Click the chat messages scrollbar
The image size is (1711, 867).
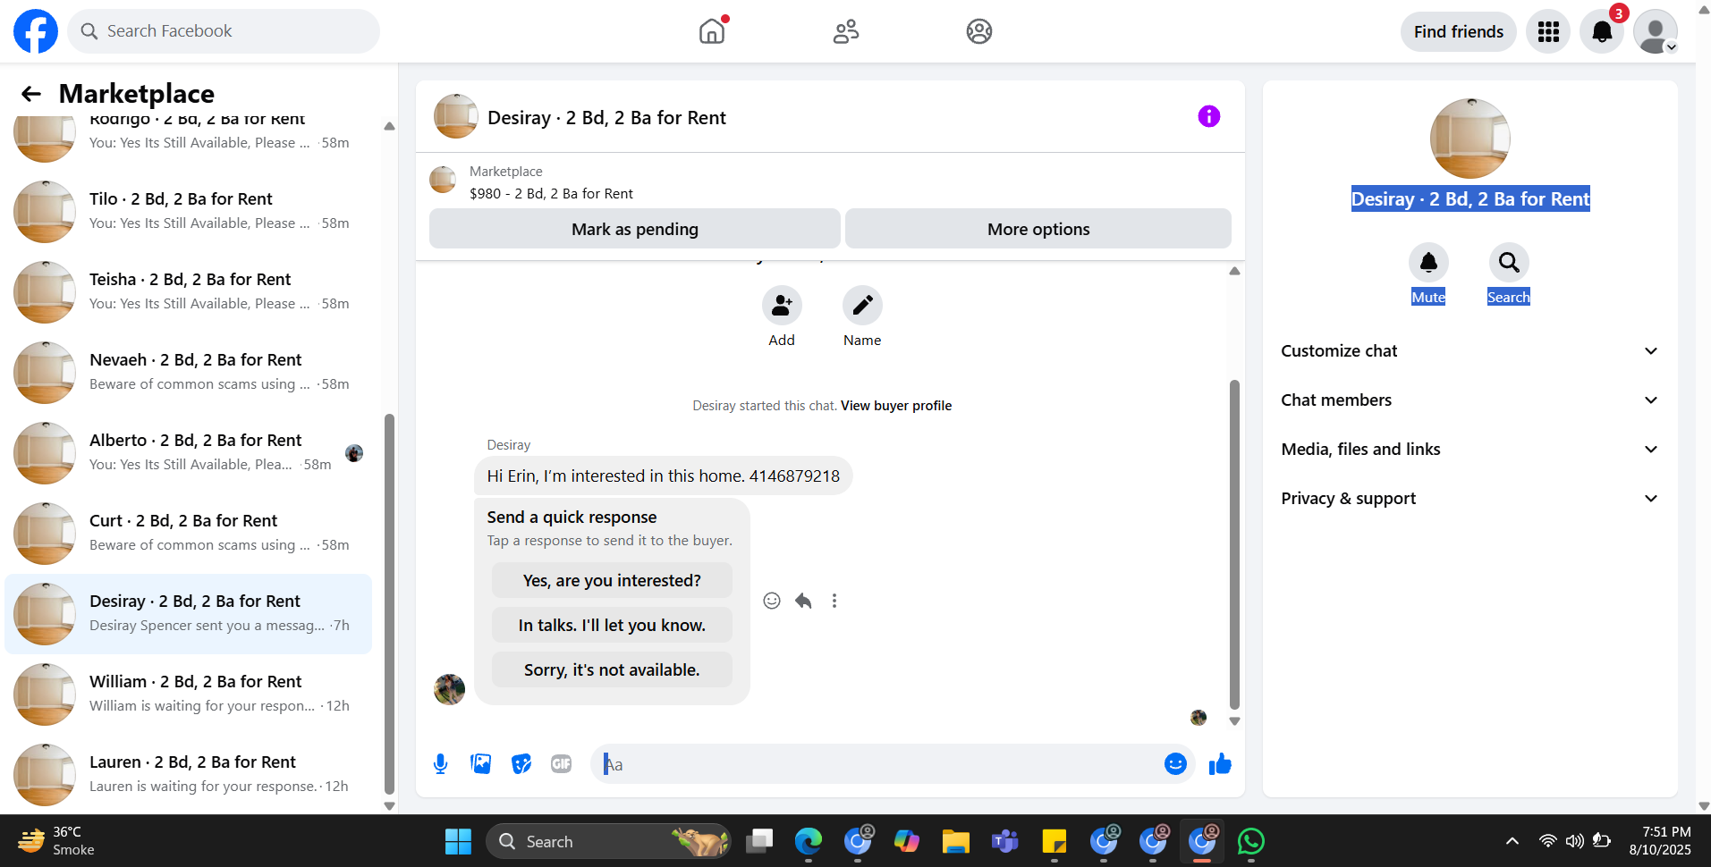[x=1234, y=544]
